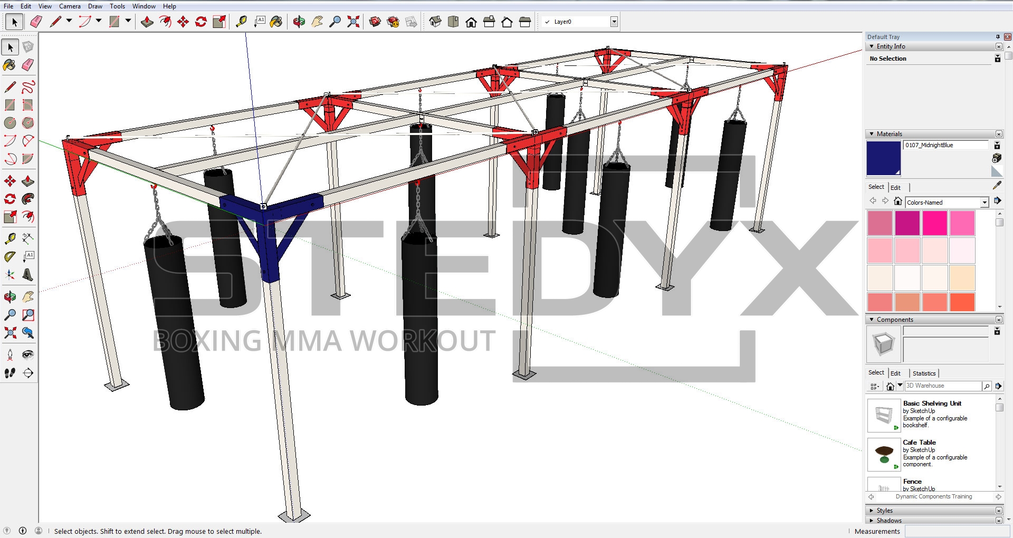The height and width of the screenshot is (538, 1013).
Task: Activate the Look Around eye tool
Action: (28, 355)
